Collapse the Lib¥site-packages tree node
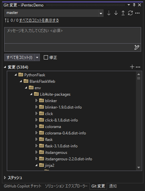Image resolution: width=145 pixels, height=191 pixels. click(x=31, y=94)
